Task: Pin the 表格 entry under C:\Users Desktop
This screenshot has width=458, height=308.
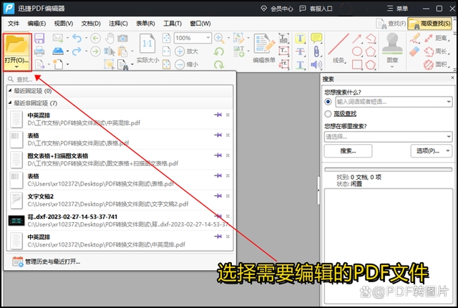Action: click(x=218, y=175)
